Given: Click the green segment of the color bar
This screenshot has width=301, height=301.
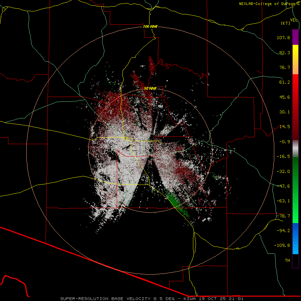Looking at the screenshot, I should tap(295, 190).
